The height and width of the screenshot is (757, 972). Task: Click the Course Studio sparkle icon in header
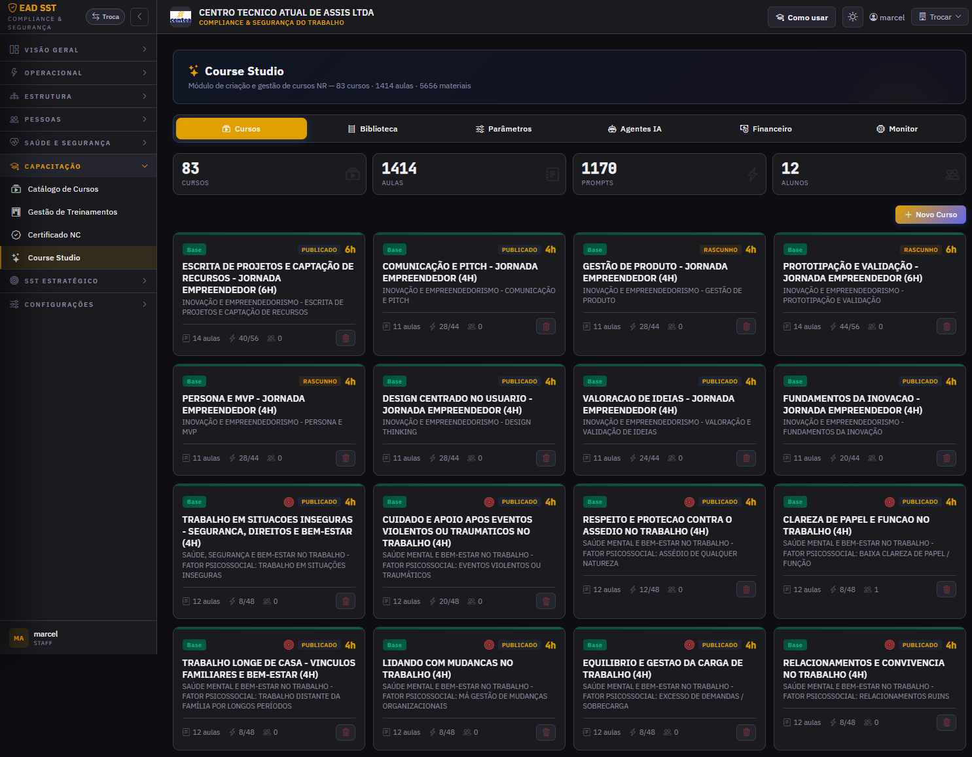click(x=194, y=71)
